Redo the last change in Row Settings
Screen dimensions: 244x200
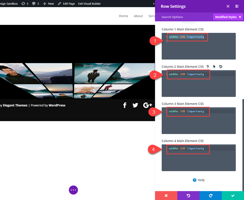click(210, 196)
